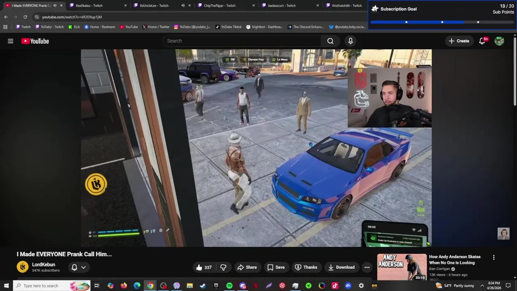Click the YouTube search magnifier button
517x291 pixels.
tap(330, 41)
